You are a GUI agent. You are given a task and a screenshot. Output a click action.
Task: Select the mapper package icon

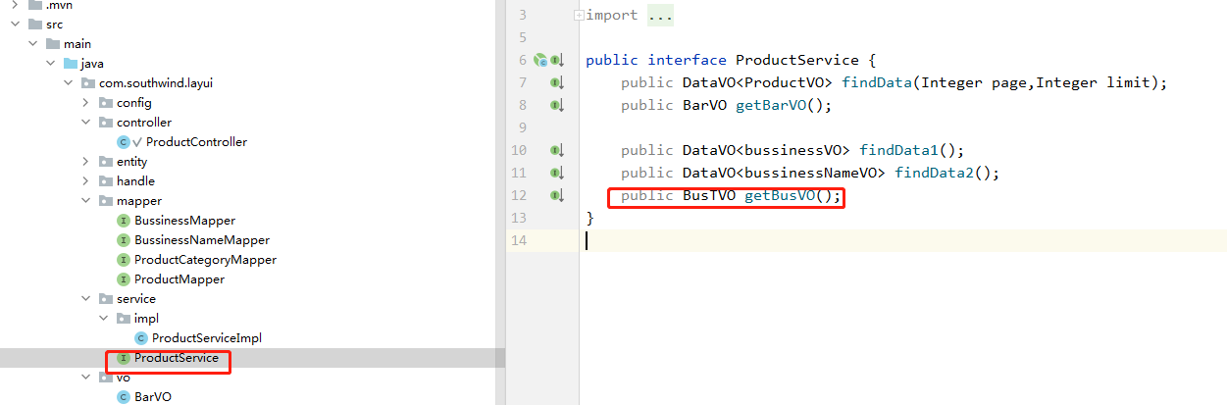105,201
